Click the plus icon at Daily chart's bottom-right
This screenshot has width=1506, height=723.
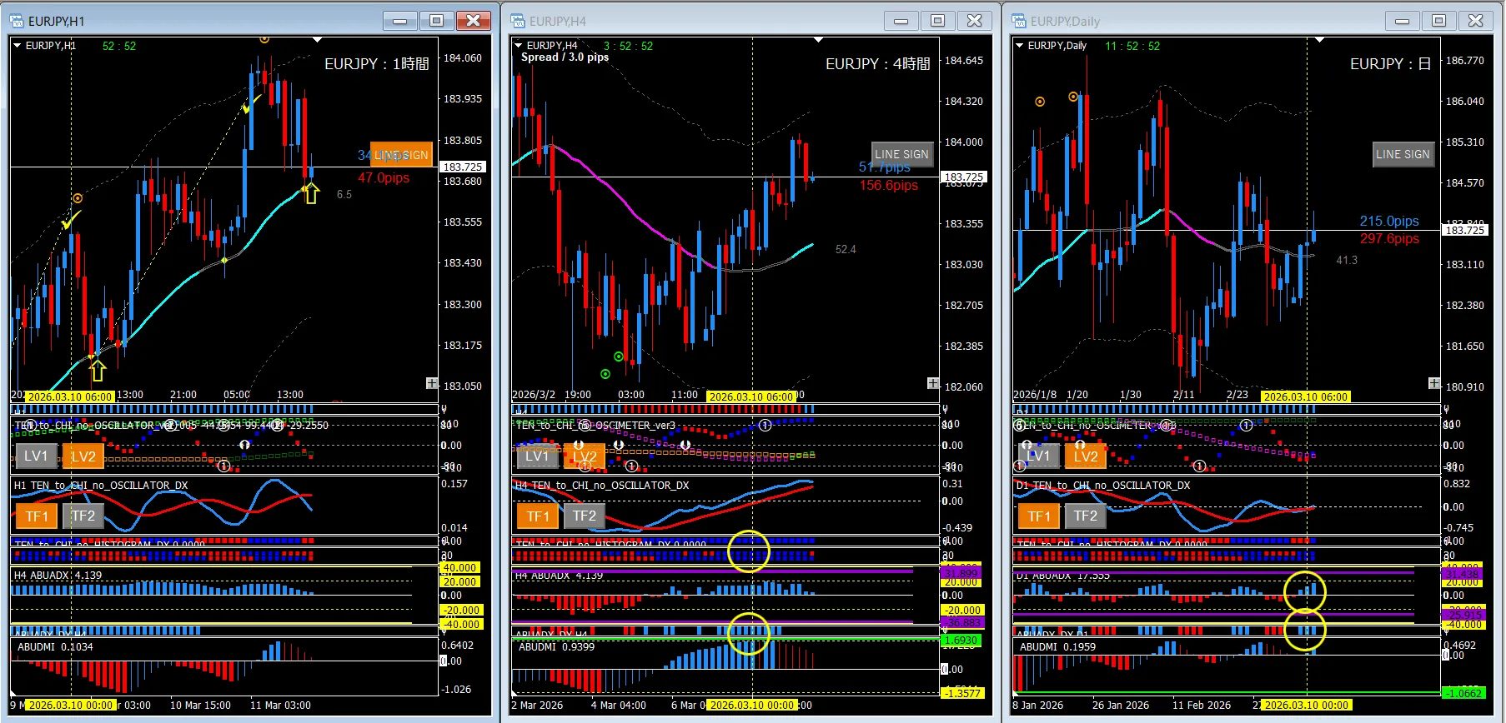[1434, 383]
